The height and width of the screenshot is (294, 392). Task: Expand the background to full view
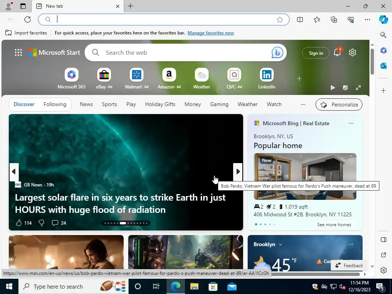click(x=358, y=88)
